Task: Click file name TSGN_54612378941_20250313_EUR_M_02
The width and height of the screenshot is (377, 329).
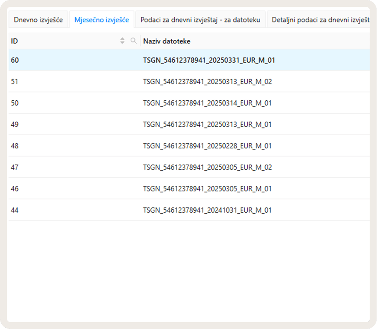Action: tap(208, 82)
